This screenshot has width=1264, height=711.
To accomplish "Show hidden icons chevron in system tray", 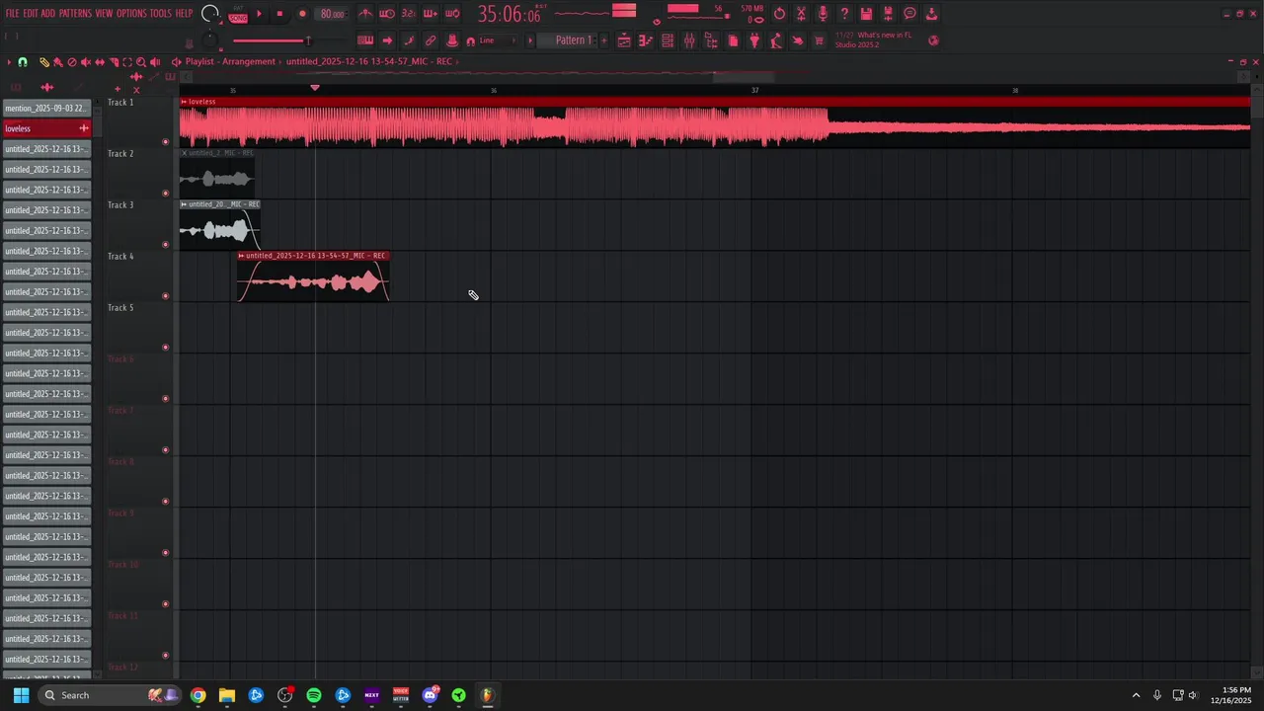I will [x=1136, y=695].
